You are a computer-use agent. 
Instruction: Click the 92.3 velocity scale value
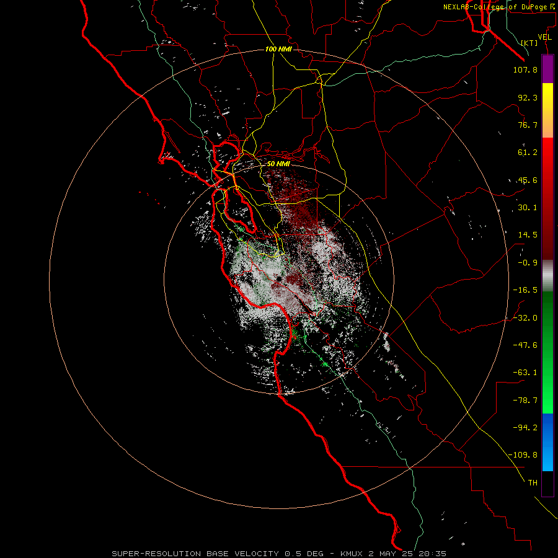click(528, 97)
